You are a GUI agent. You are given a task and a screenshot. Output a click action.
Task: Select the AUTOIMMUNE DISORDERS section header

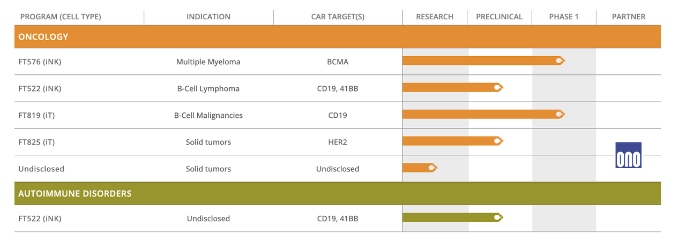tap(75, 193)
